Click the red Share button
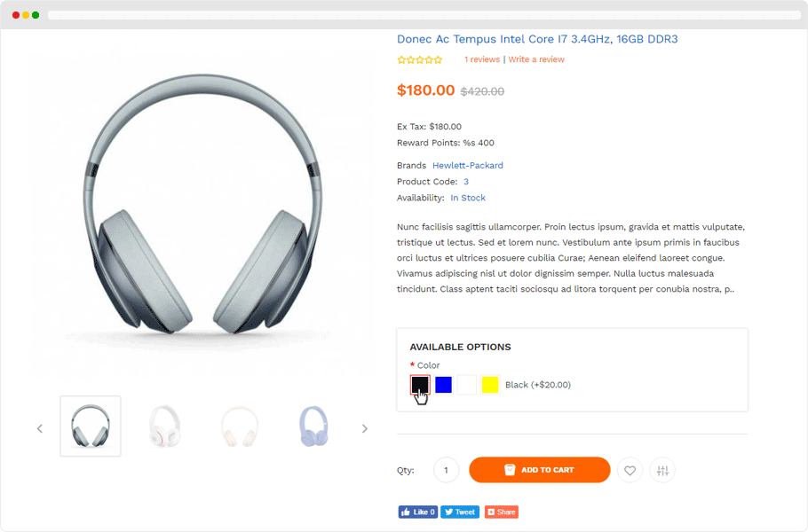Viewport: 808px width, 532px height. click(502, 512)
